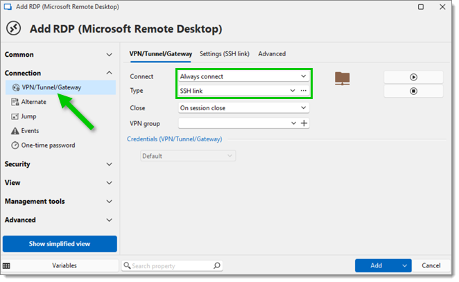The image size is (459, 282).
Task: Open the VPN group dropdown
Action: [293, 123]
